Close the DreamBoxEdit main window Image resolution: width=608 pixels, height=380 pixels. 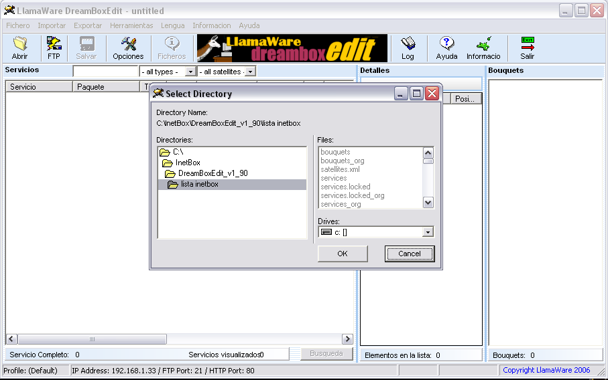point(597,11)
